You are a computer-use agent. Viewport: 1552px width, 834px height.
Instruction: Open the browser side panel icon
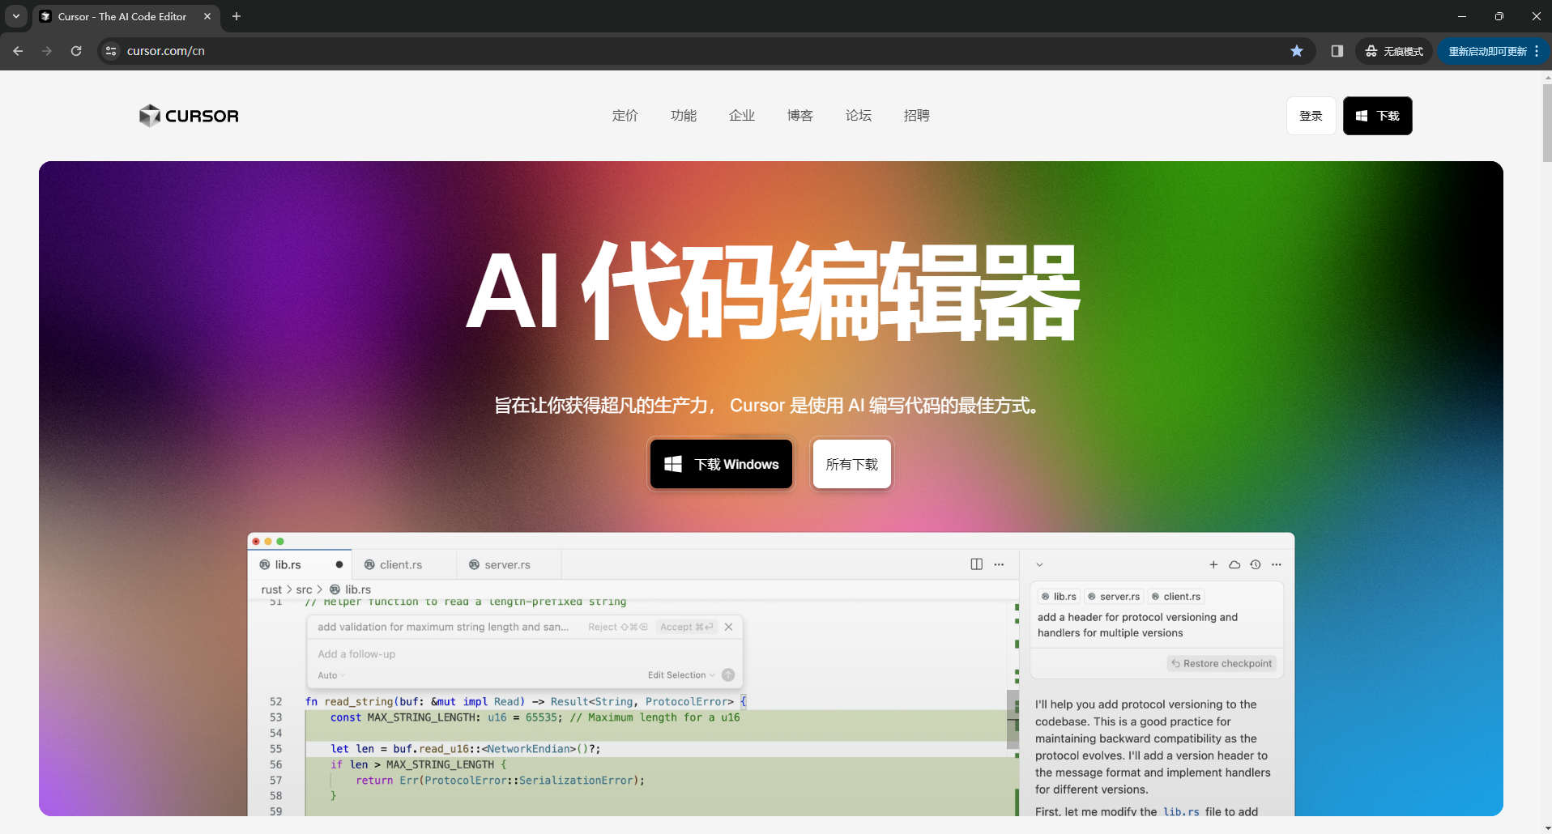(1337, 50)
